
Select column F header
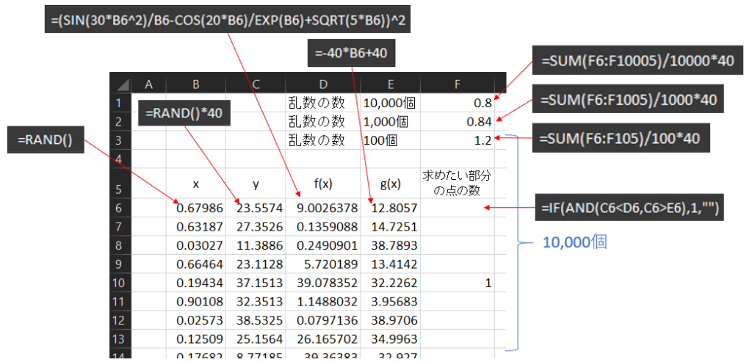(x=457, y=84)
